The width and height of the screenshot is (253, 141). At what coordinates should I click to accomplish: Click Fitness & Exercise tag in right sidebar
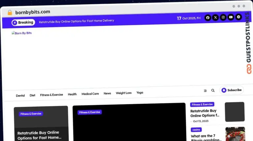(x=202, y=105)
